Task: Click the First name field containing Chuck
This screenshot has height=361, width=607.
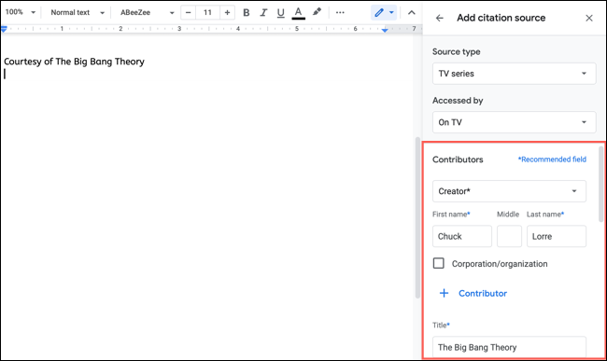Action: click(462, 236)
